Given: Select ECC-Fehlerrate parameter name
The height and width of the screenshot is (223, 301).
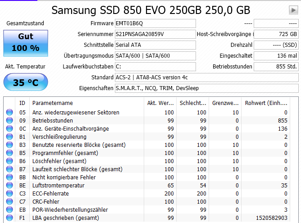Looking at the screenshot, I should click(50, 193).
